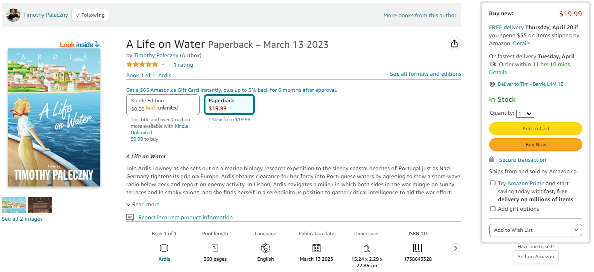
Task: Click the Amazon Prime link
Action: point(526,183)
